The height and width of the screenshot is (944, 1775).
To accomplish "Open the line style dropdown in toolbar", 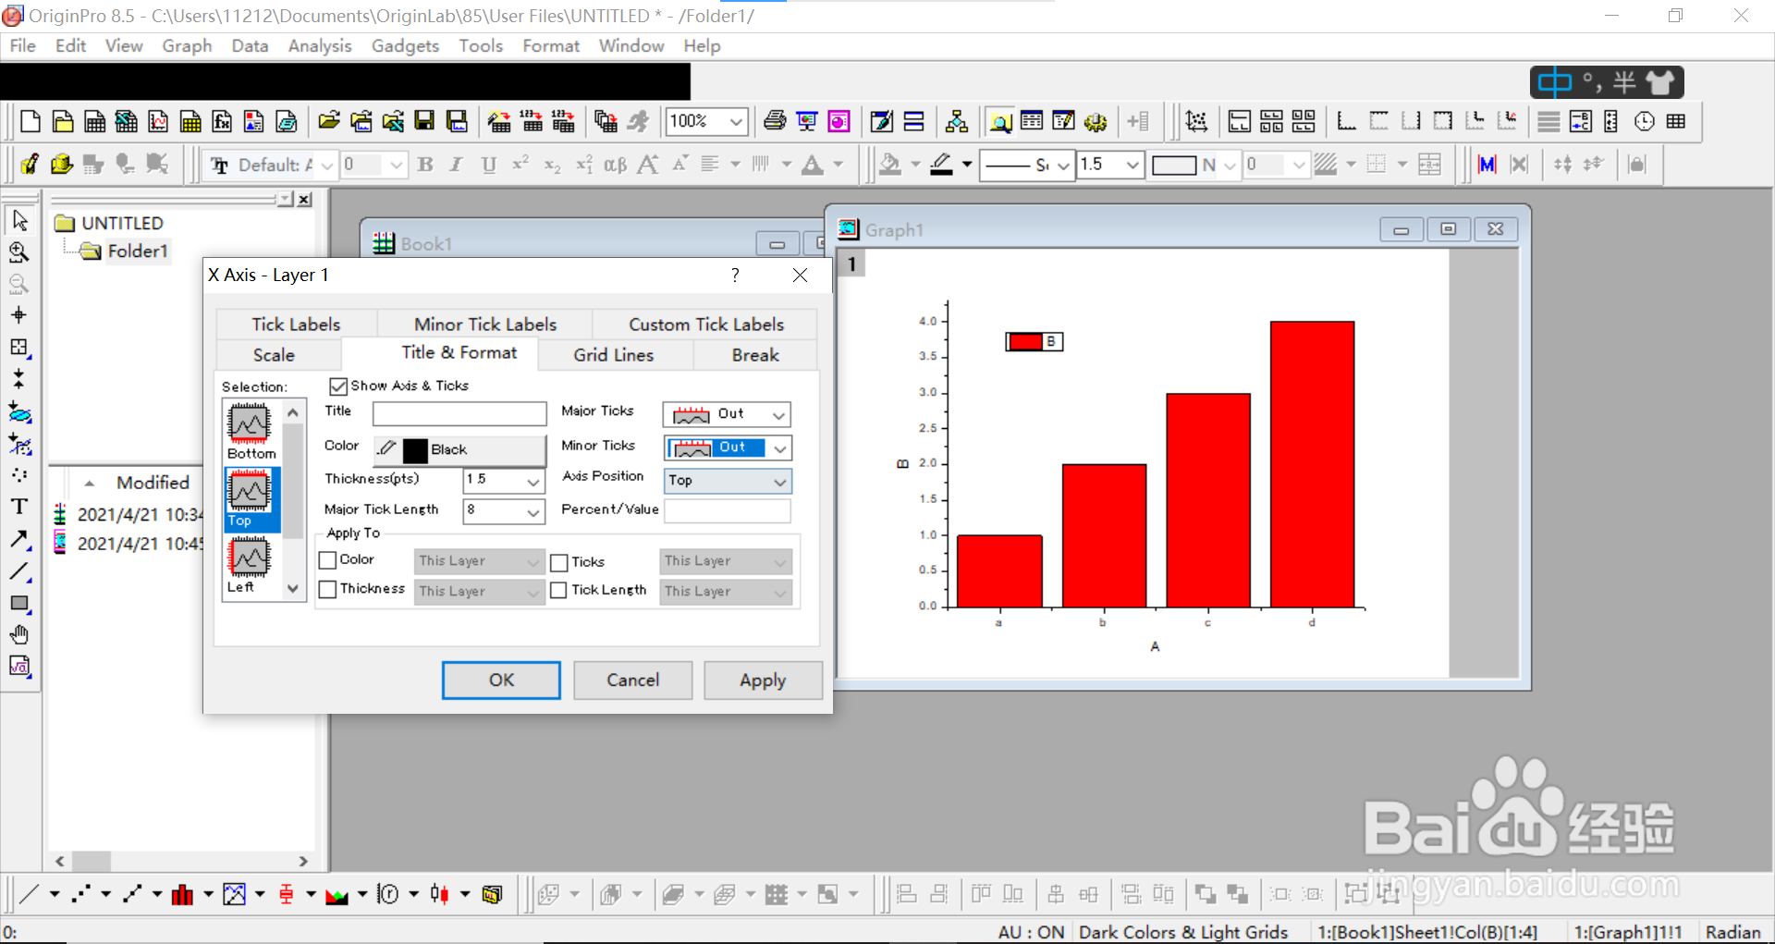I will click(1063, 165).
